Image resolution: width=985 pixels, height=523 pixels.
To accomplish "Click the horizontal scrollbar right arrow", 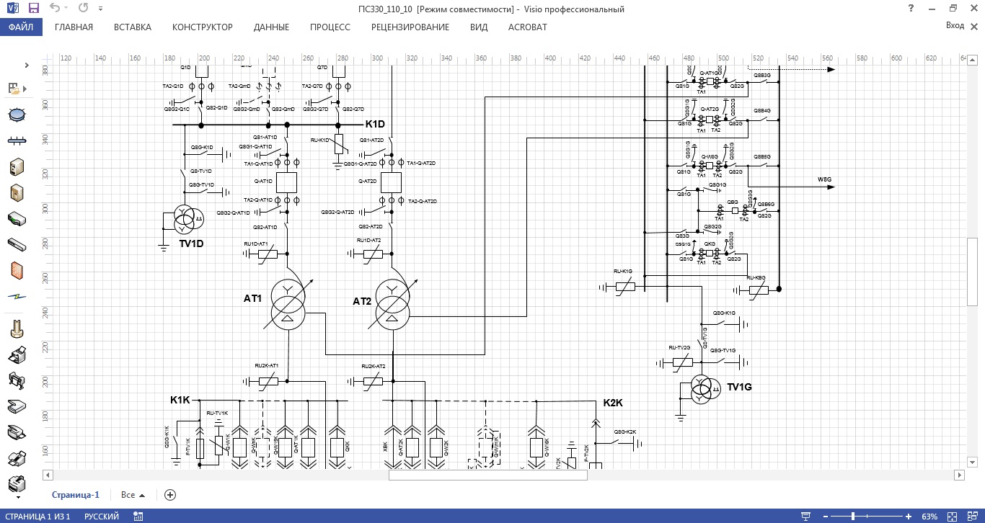I will point(960,475).
